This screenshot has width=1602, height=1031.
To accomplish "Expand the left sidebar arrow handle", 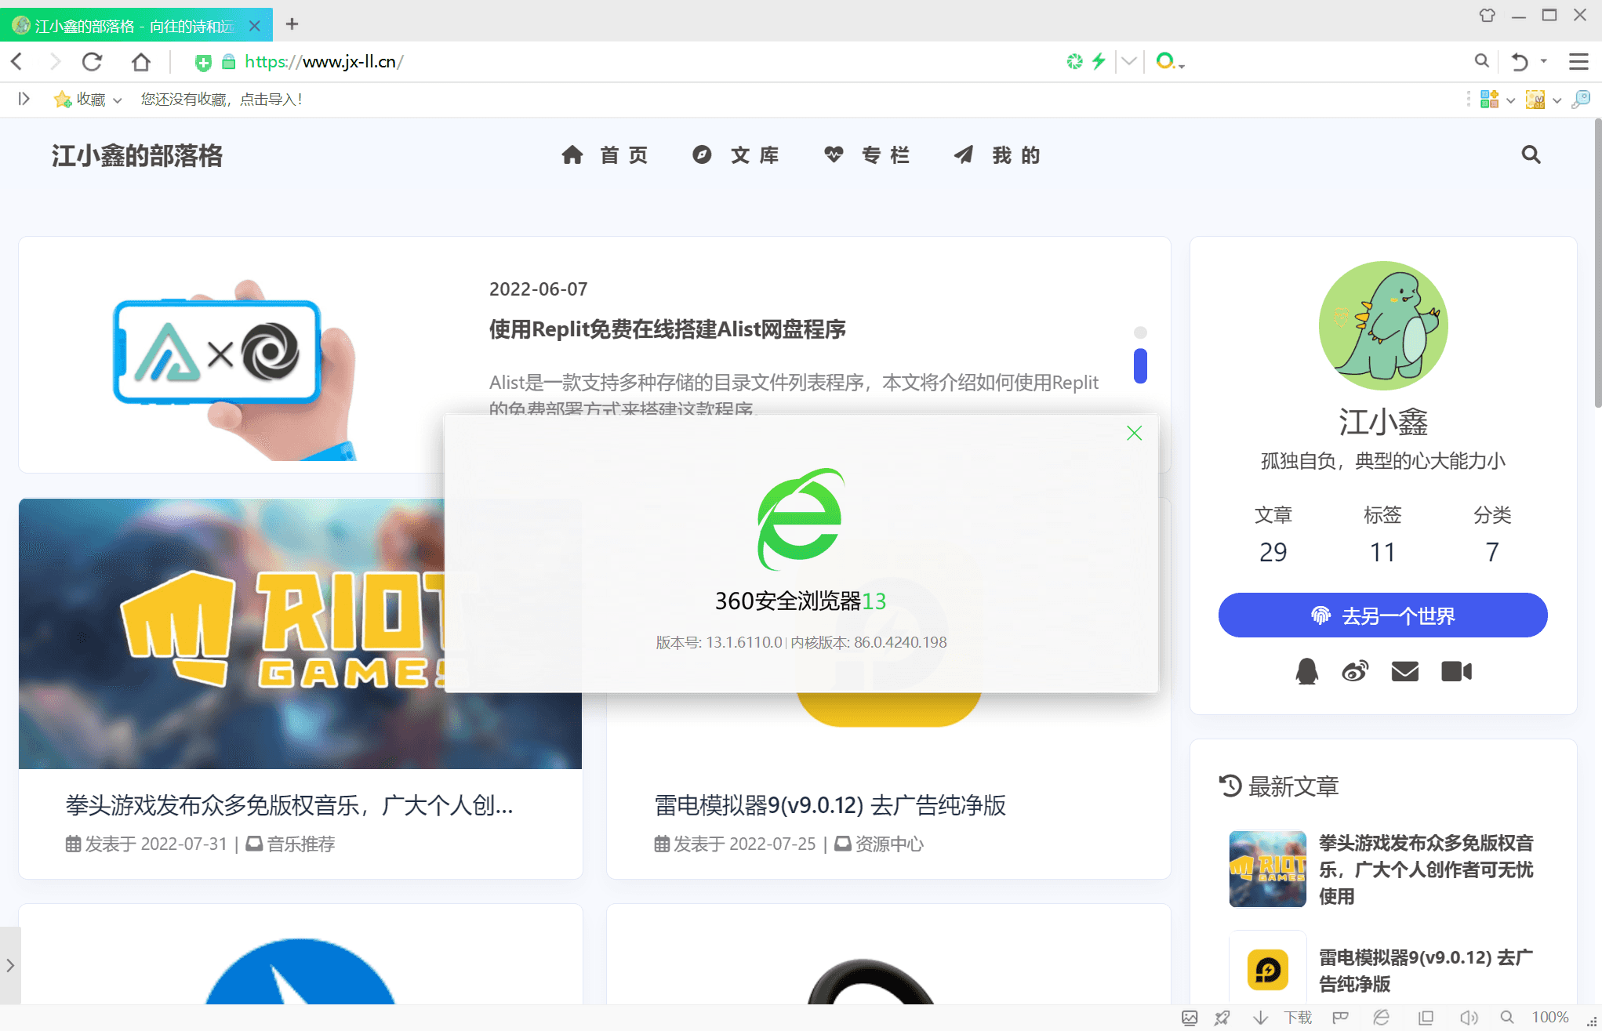I will tap(10, 965).
